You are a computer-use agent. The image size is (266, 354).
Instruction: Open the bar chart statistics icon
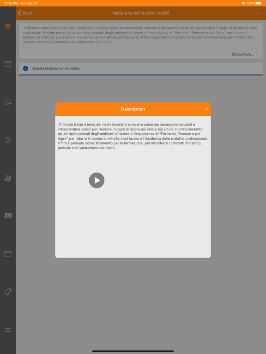point(8,178)
